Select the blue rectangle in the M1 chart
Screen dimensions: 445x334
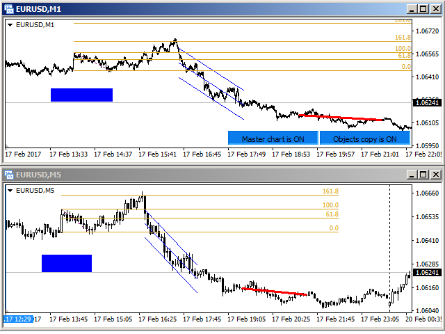[81, 95]
